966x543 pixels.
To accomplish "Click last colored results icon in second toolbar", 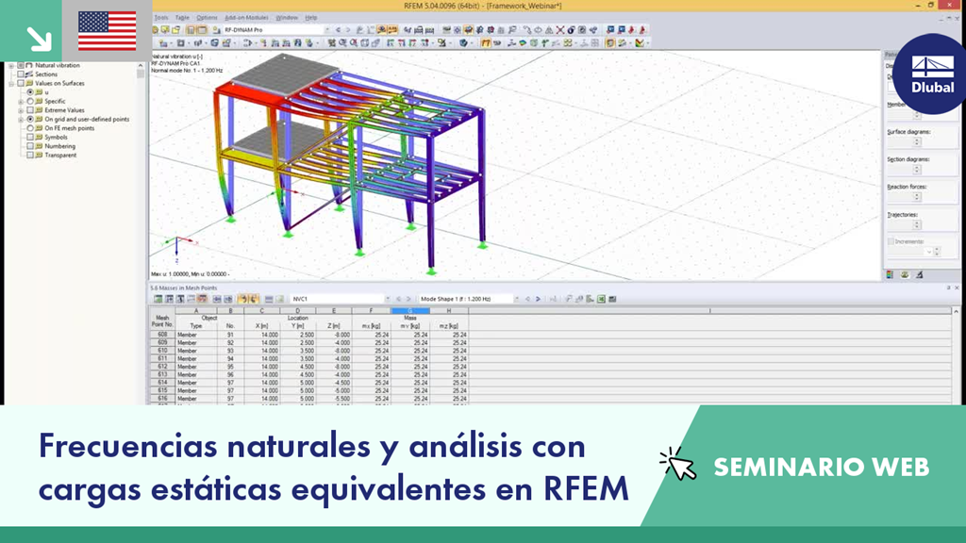I will pyautogui.click(x=641, y=43).
